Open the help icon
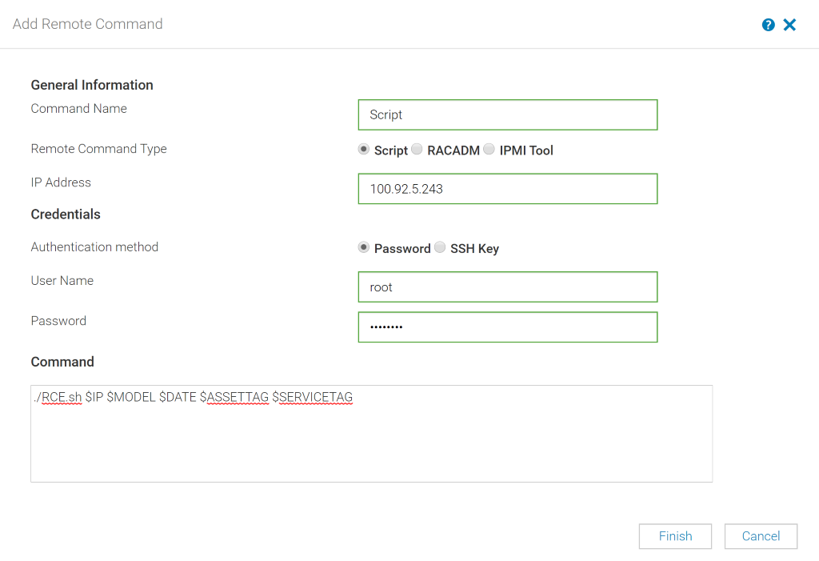The image size is (819, 561). (768, 24)
